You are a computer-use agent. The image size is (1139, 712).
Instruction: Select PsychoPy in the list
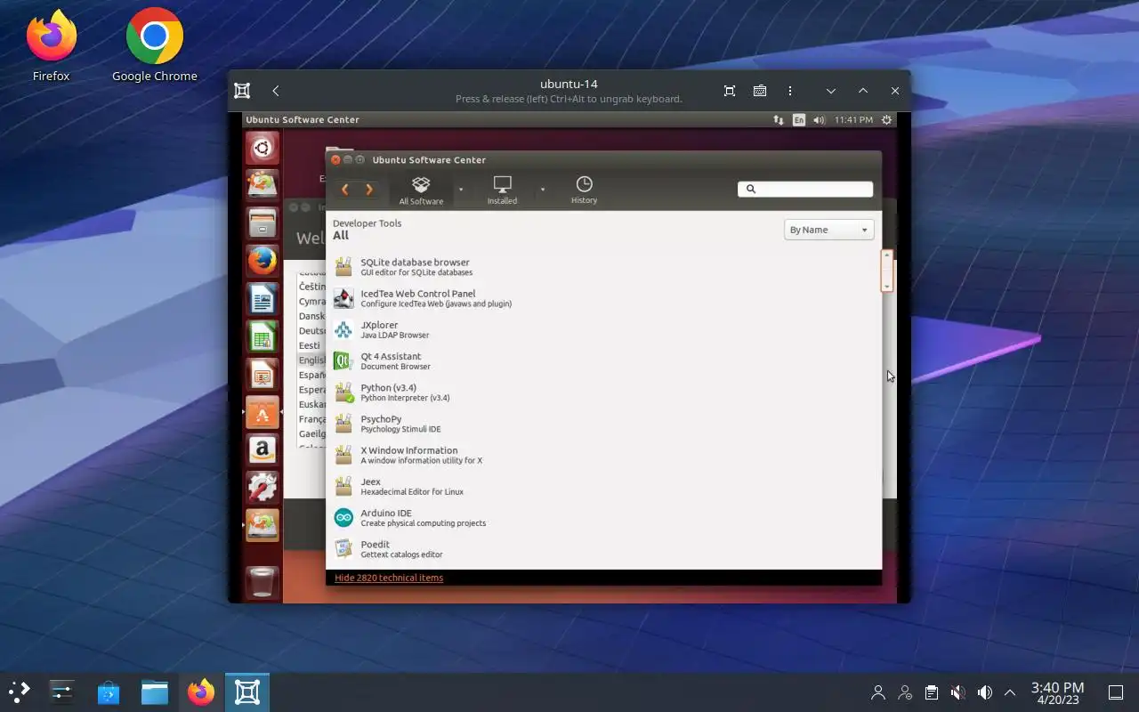pyautogui.click(x=603, y=424)
